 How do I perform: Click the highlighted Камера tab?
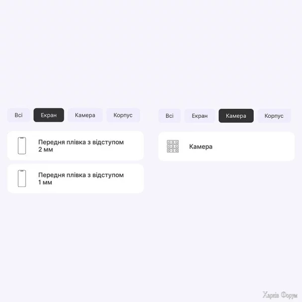click(236, 116)
